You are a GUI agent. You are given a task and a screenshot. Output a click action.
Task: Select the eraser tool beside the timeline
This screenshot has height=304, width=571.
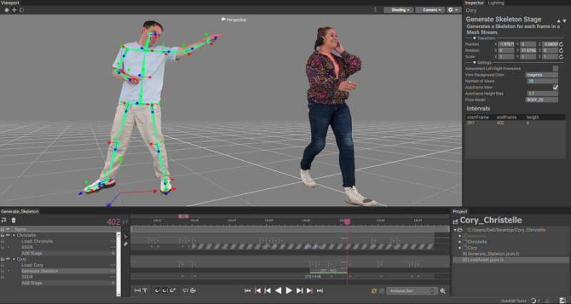point(126,244)
